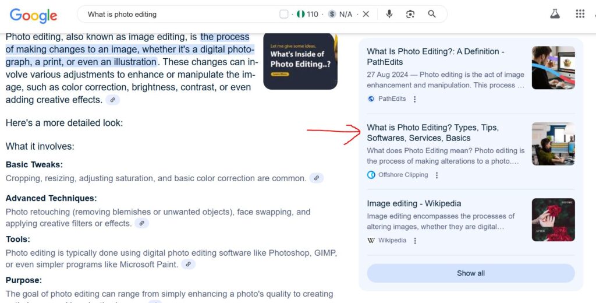Click the source link chip after 'adding creative effects.'
Image resolution: width=596 pixels, height=303 pixels.
tap(112, 100)
